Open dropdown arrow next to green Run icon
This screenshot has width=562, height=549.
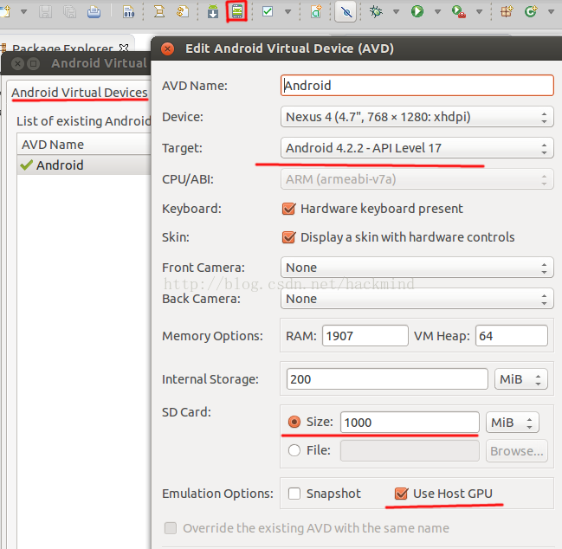coord(437,12)
